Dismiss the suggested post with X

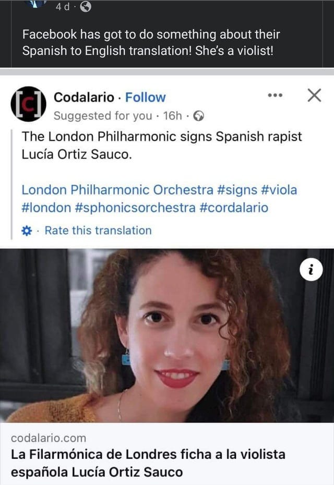pos(314,95)
